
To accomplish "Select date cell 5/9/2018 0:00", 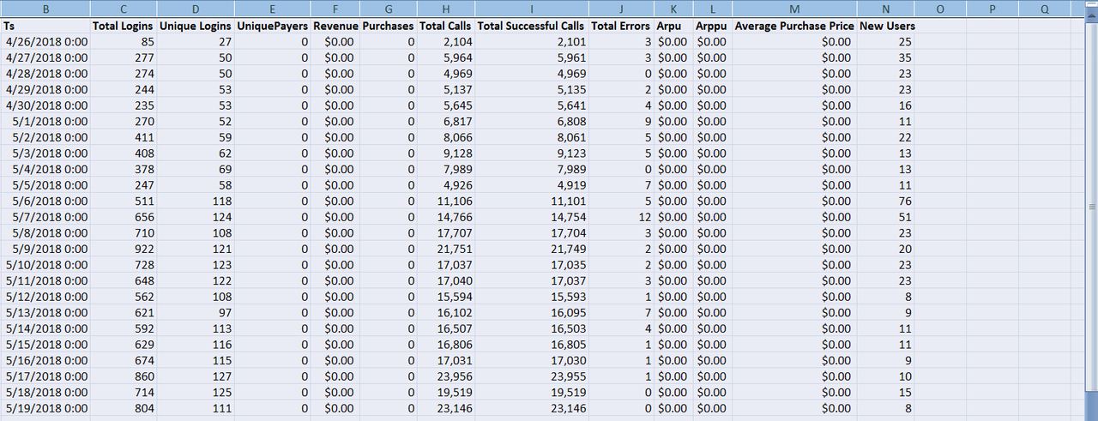I will click(46, 249).
